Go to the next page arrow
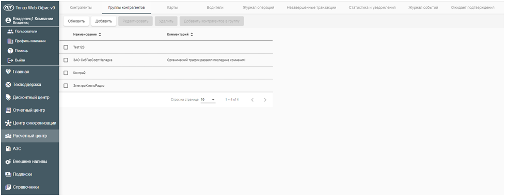The height and width of the screenshot is (196, 505). point(265,100)
